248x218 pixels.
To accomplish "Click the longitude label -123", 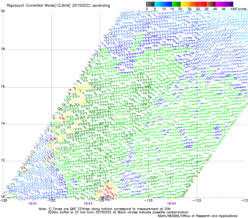I will pyautogui.click(x=197, y=201).
